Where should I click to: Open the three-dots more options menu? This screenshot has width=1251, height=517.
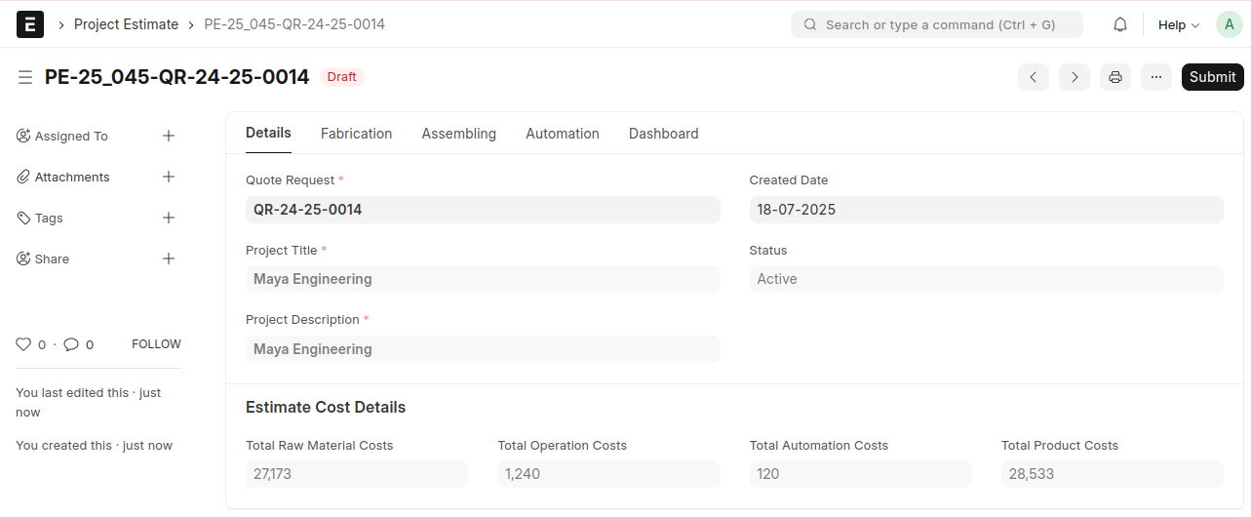tap(1156, 77)
